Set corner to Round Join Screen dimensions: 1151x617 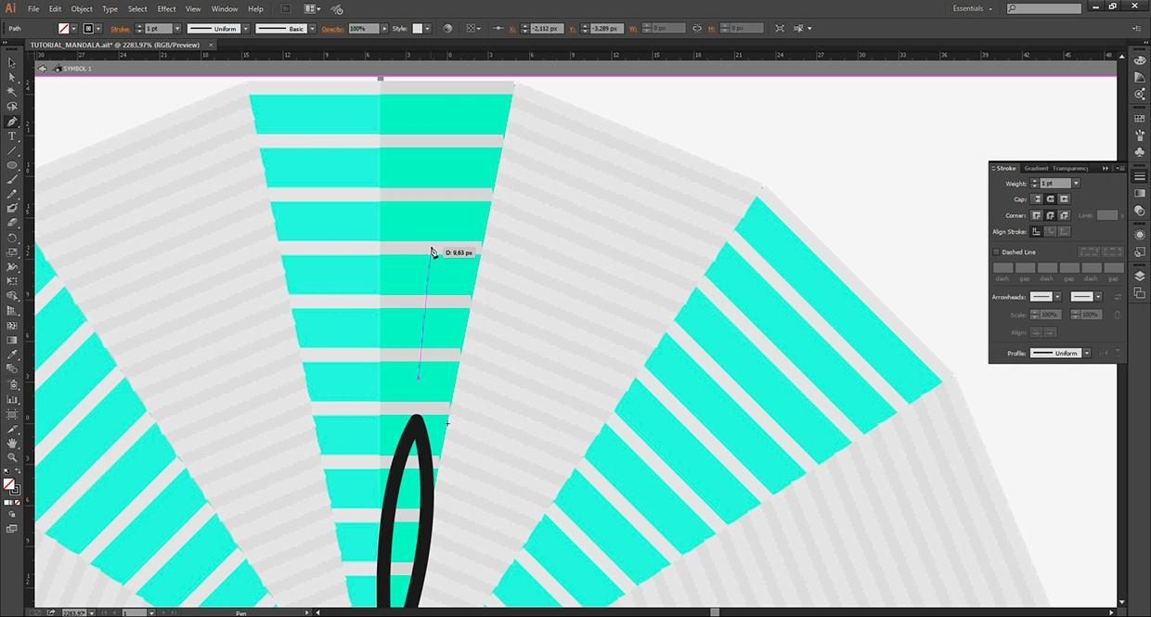pos(1051,215)
